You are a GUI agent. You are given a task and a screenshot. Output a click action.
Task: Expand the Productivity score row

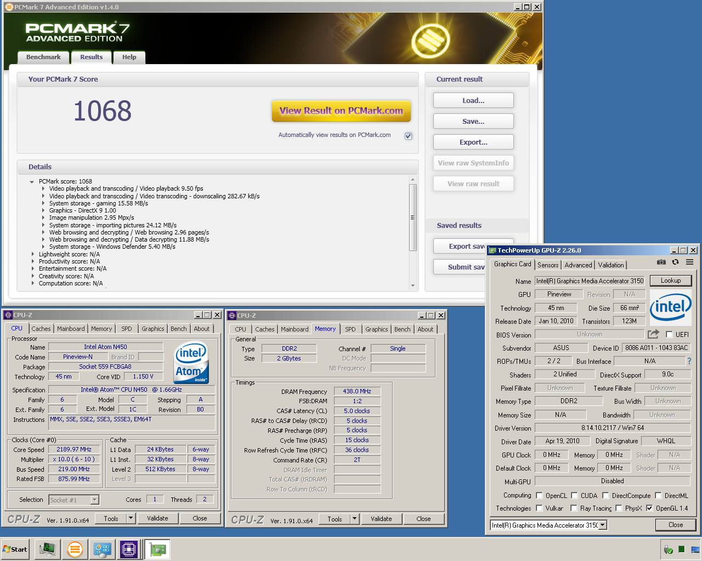33,261
